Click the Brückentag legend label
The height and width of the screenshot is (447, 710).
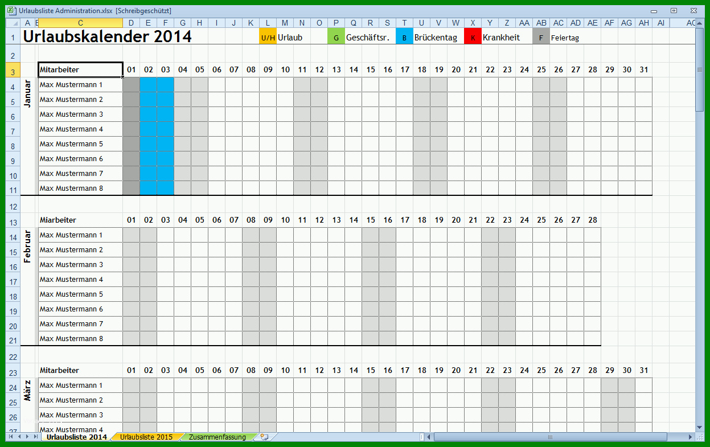tap(436, 38)
